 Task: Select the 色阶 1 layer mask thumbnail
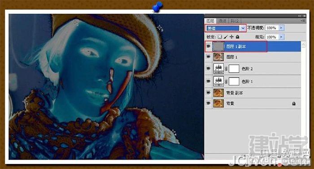[234, 81]
